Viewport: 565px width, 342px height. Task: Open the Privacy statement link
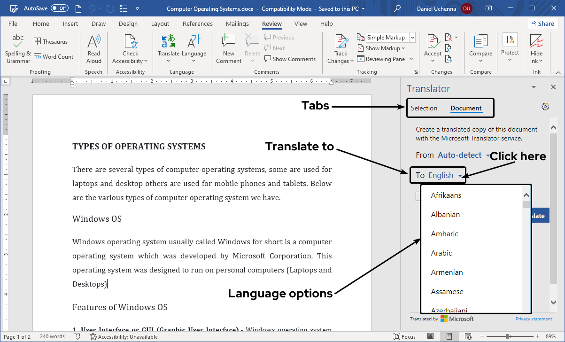(534, 319)
